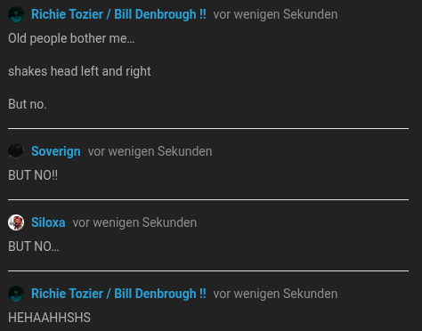Click the 'shakes head left and right' line

coord(79,71)
